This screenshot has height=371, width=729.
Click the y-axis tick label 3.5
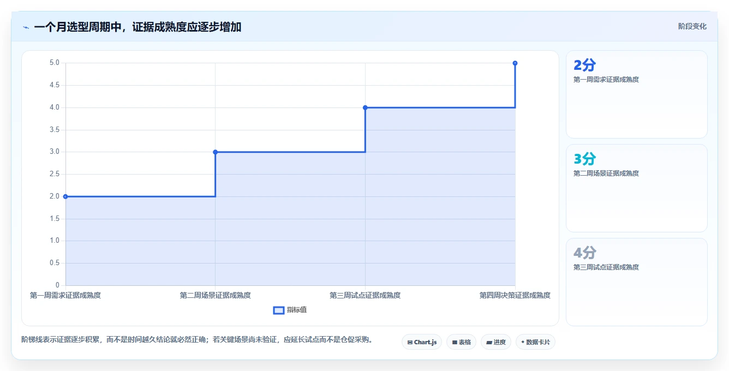pyautogui.click(x=55, y=130)
